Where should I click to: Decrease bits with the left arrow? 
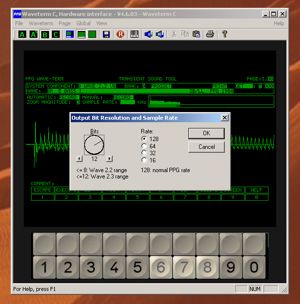[79, 159]
